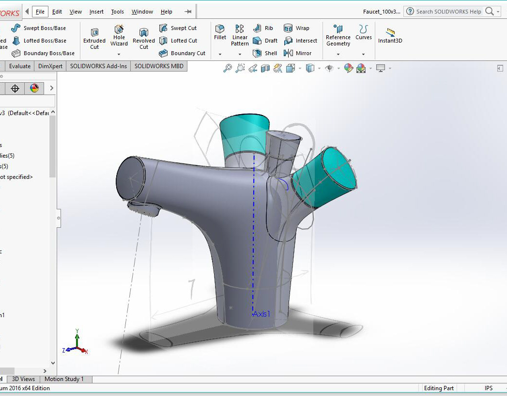Select the Lofted Cut tool

[178, 41]
